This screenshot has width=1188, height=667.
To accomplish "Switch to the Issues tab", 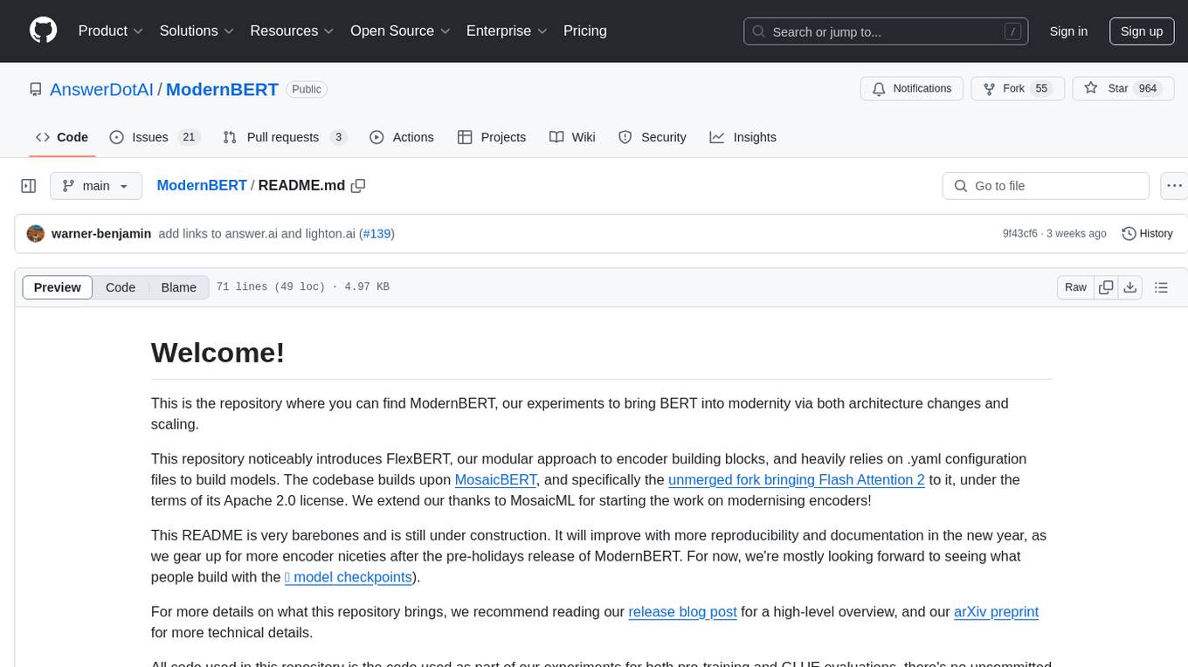I will click(155, 137).
